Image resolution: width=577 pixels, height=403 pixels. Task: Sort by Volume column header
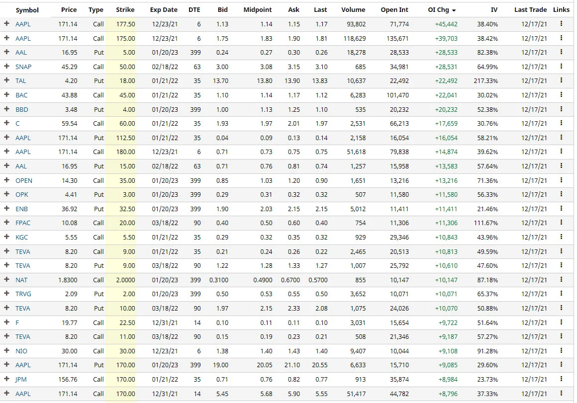click(x=353, y=10)
